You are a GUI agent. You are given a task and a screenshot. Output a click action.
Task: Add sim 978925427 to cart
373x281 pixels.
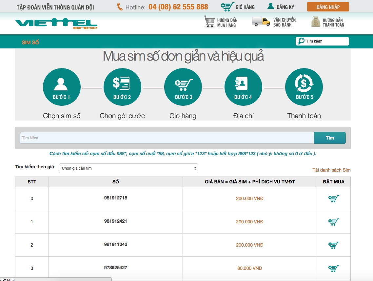coord(334,269)
